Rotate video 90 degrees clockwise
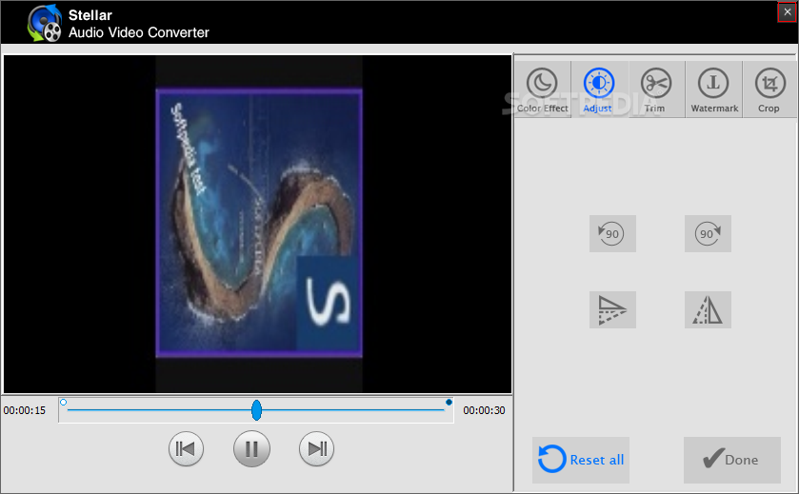The image size is (799, 494). tap(708, 234)
